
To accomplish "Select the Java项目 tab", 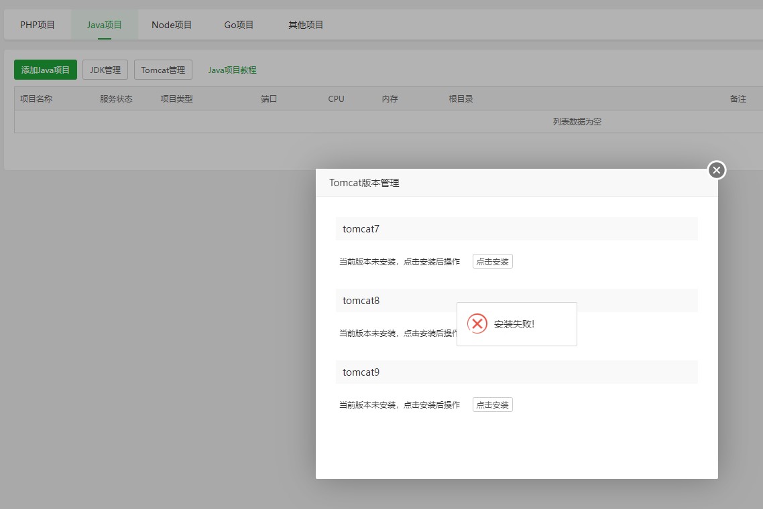I will click(x=104, y=25).
